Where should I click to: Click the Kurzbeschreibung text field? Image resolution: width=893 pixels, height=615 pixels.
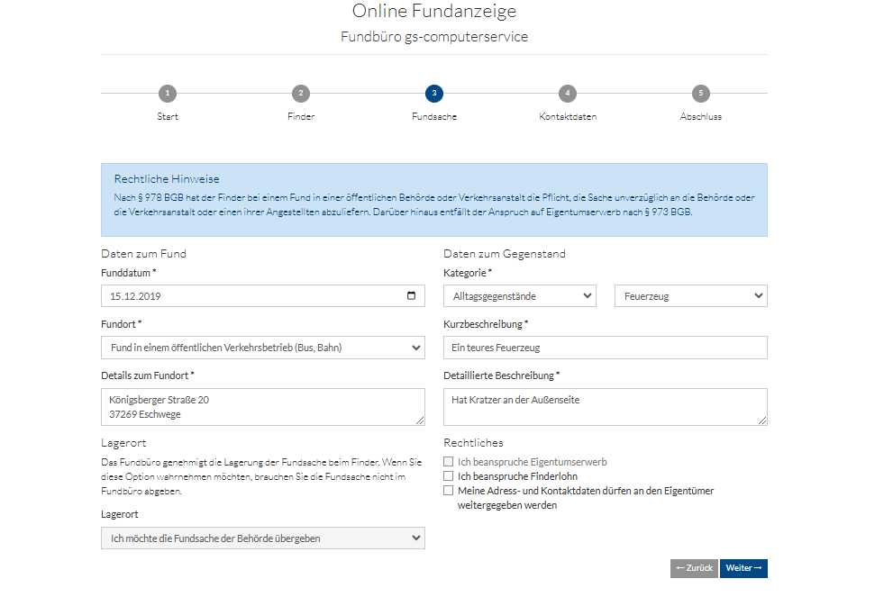tap(605, 348)
